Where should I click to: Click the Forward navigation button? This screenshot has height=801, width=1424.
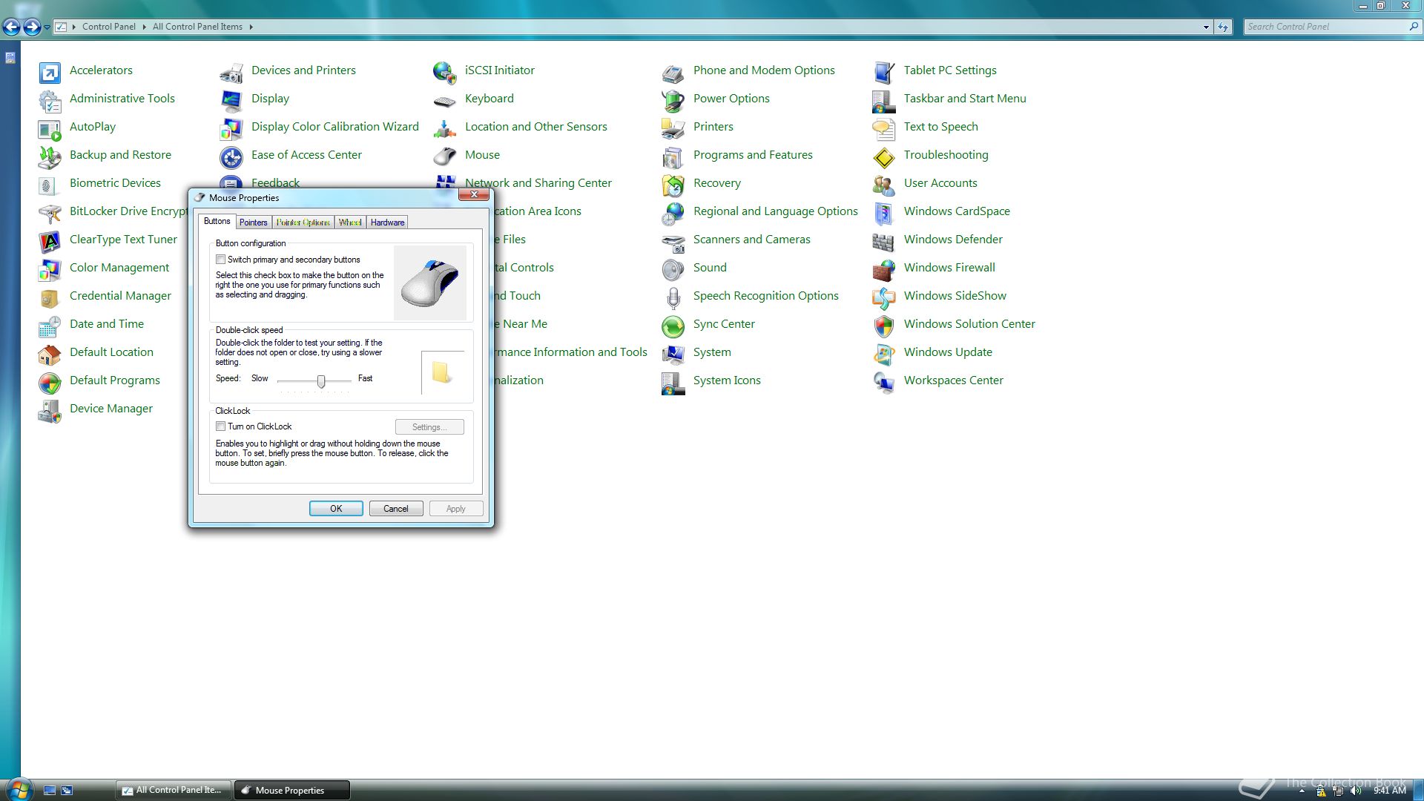pos(32,27)
